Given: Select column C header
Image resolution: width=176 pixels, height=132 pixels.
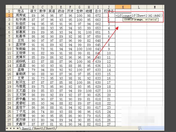Looking at the screenshot, I should (x=43, y=7).
